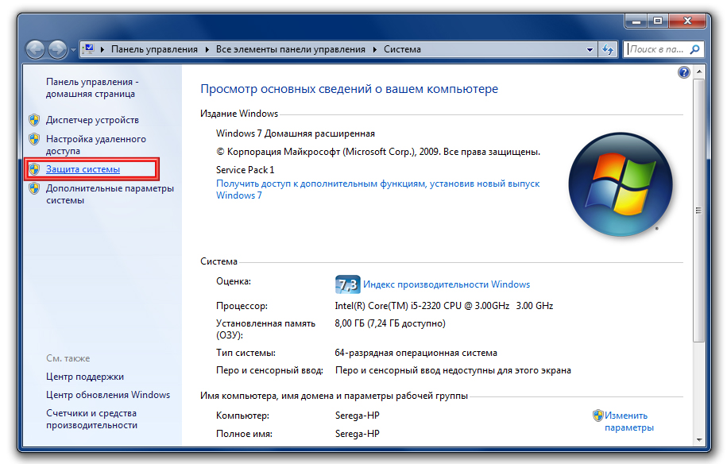727x464 pixels.
Task: Click shield icon beside Дополнительные параметры системы
Action: [34, 188]
